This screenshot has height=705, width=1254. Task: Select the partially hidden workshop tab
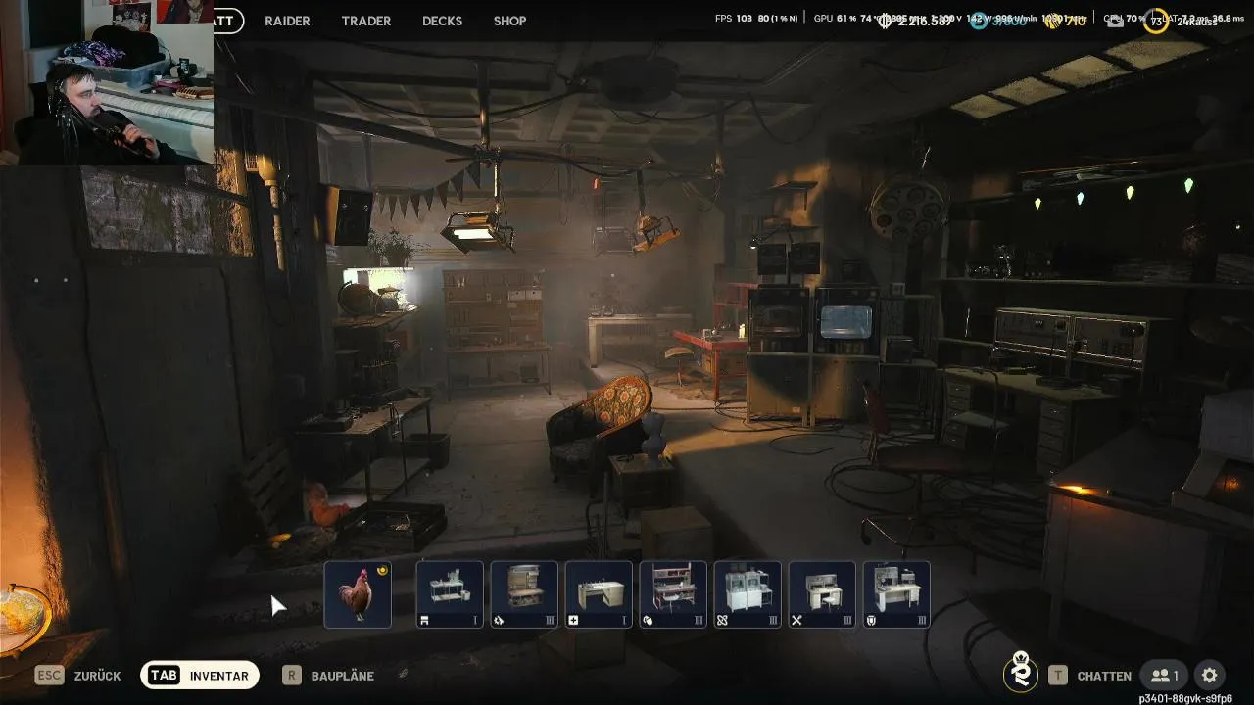click(227, 21)
